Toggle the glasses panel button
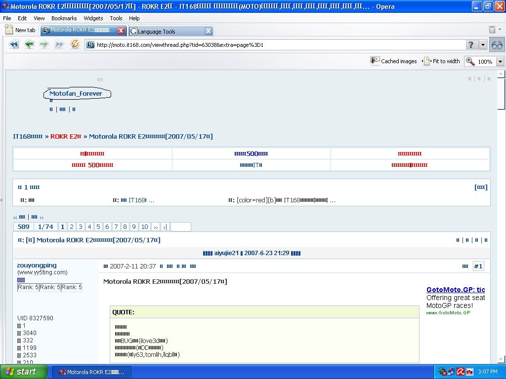This screenshot has width=506, height=379. 497,45
